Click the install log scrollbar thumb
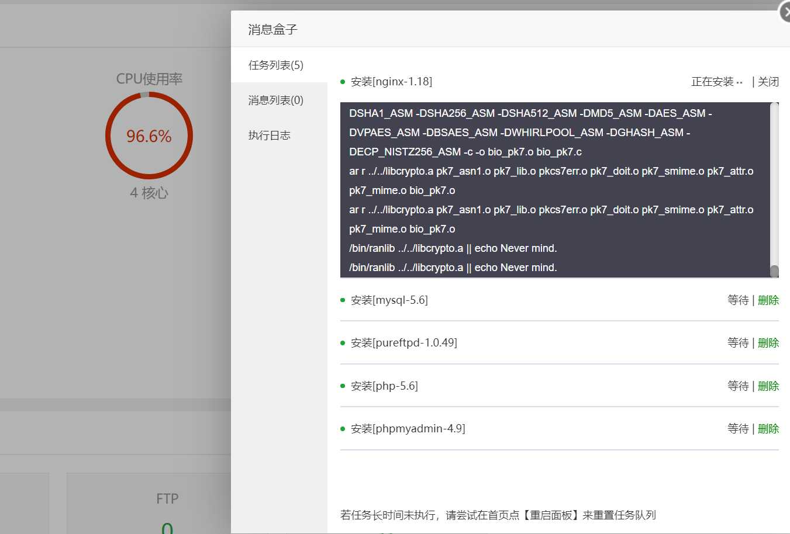790x534 pixels. pyautogui.click(x=774, y=271)
